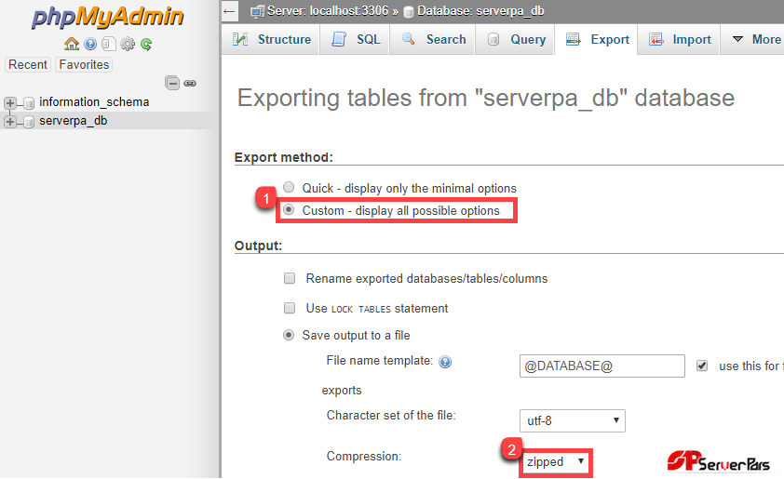This screenshot has width=784, height=479.
Task: Click the Structure tab icon
Action: pyautogui.click(x=240, y=39)
